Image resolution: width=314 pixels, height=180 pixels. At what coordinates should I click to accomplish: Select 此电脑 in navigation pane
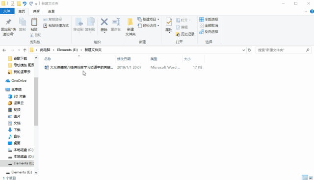pyautogui.click(x=14, y=89)
